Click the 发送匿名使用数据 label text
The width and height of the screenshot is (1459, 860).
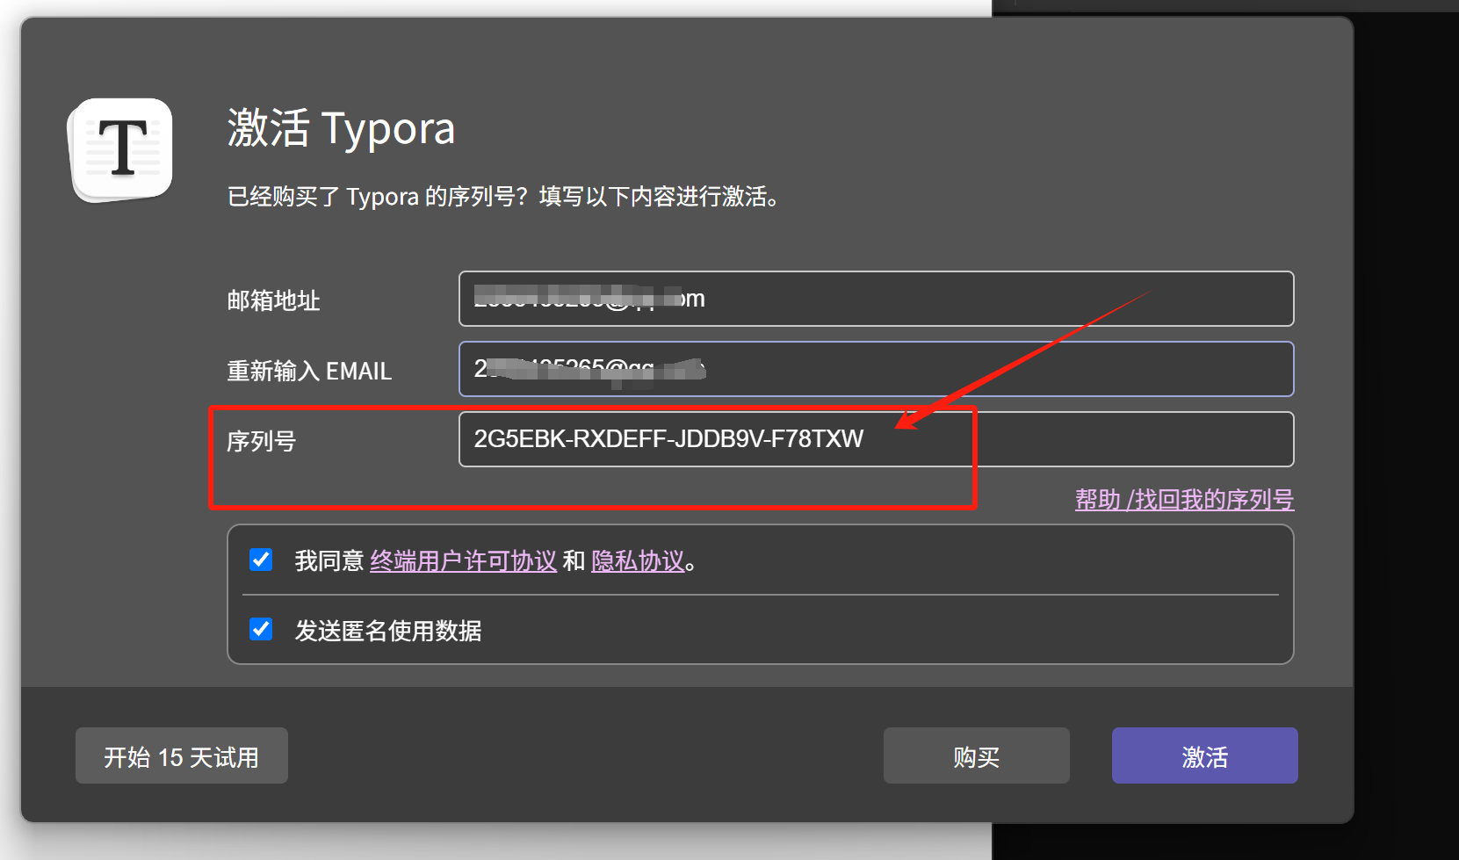tap(388, 631)
